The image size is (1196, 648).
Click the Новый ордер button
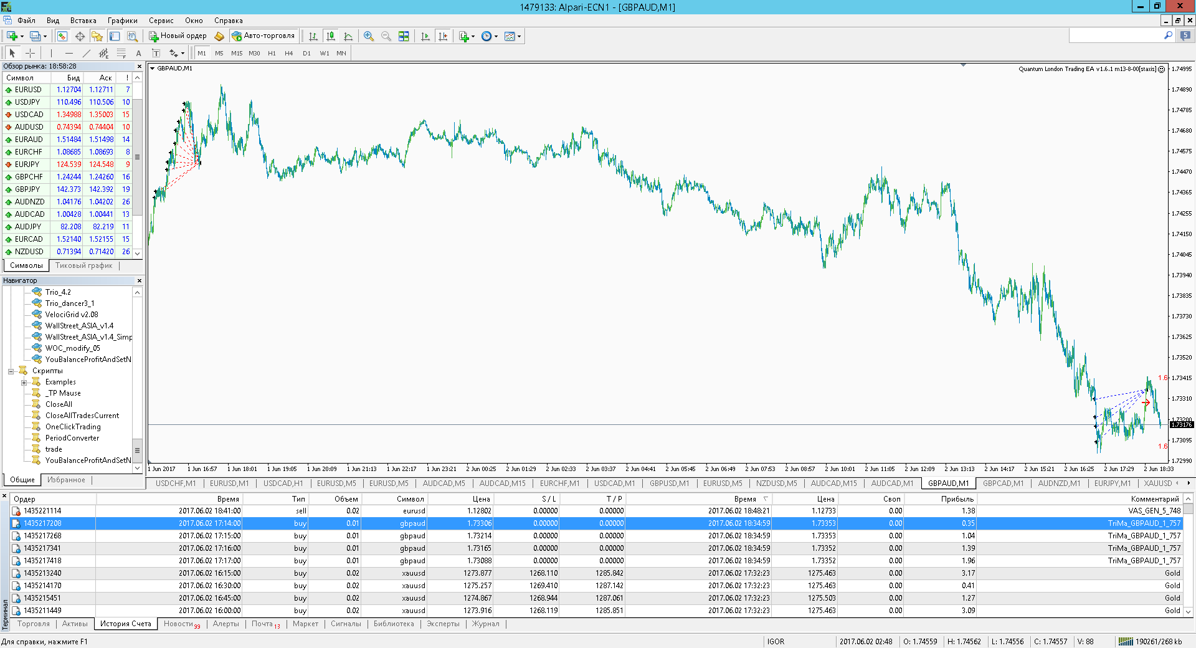[x=178, y=36]
